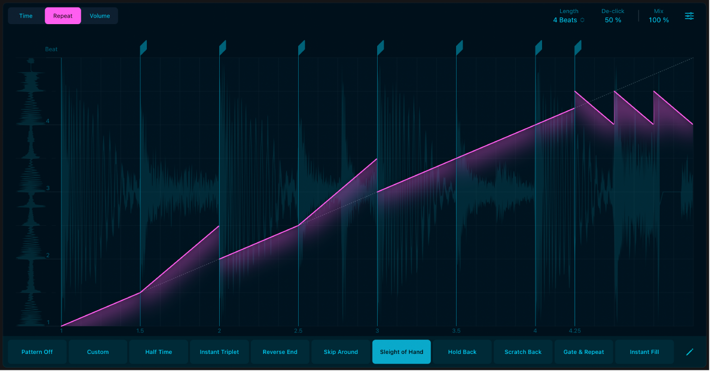
Task: Click the stepper chevrons beside 4 Beats
Action: [x=582, y=20]
